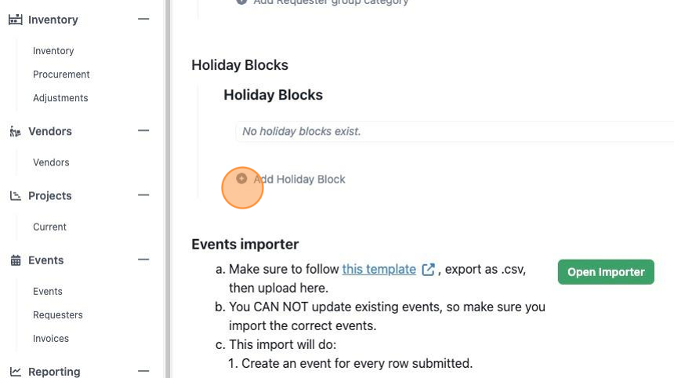Collapse the Vendors section

point(143,130)
